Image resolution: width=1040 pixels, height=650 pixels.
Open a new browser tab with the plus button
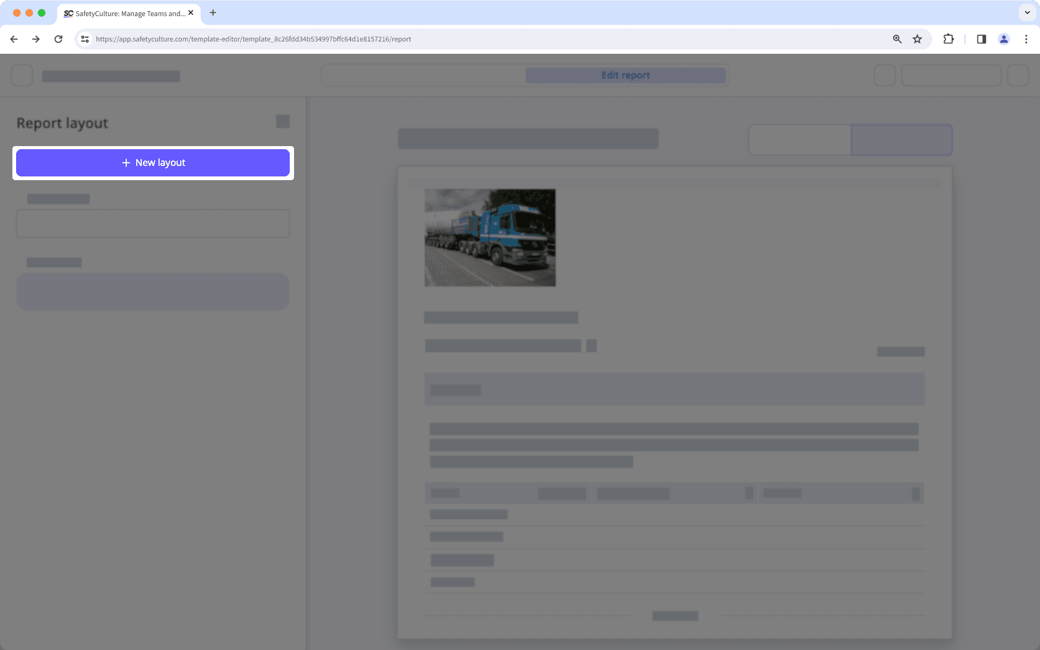click(x=213, y=12)
